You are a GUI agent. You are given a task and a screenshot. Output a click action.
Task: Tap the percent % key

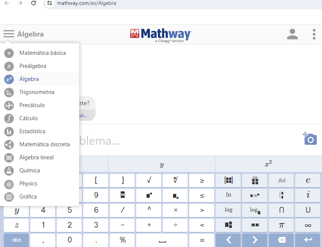point(122,240)
